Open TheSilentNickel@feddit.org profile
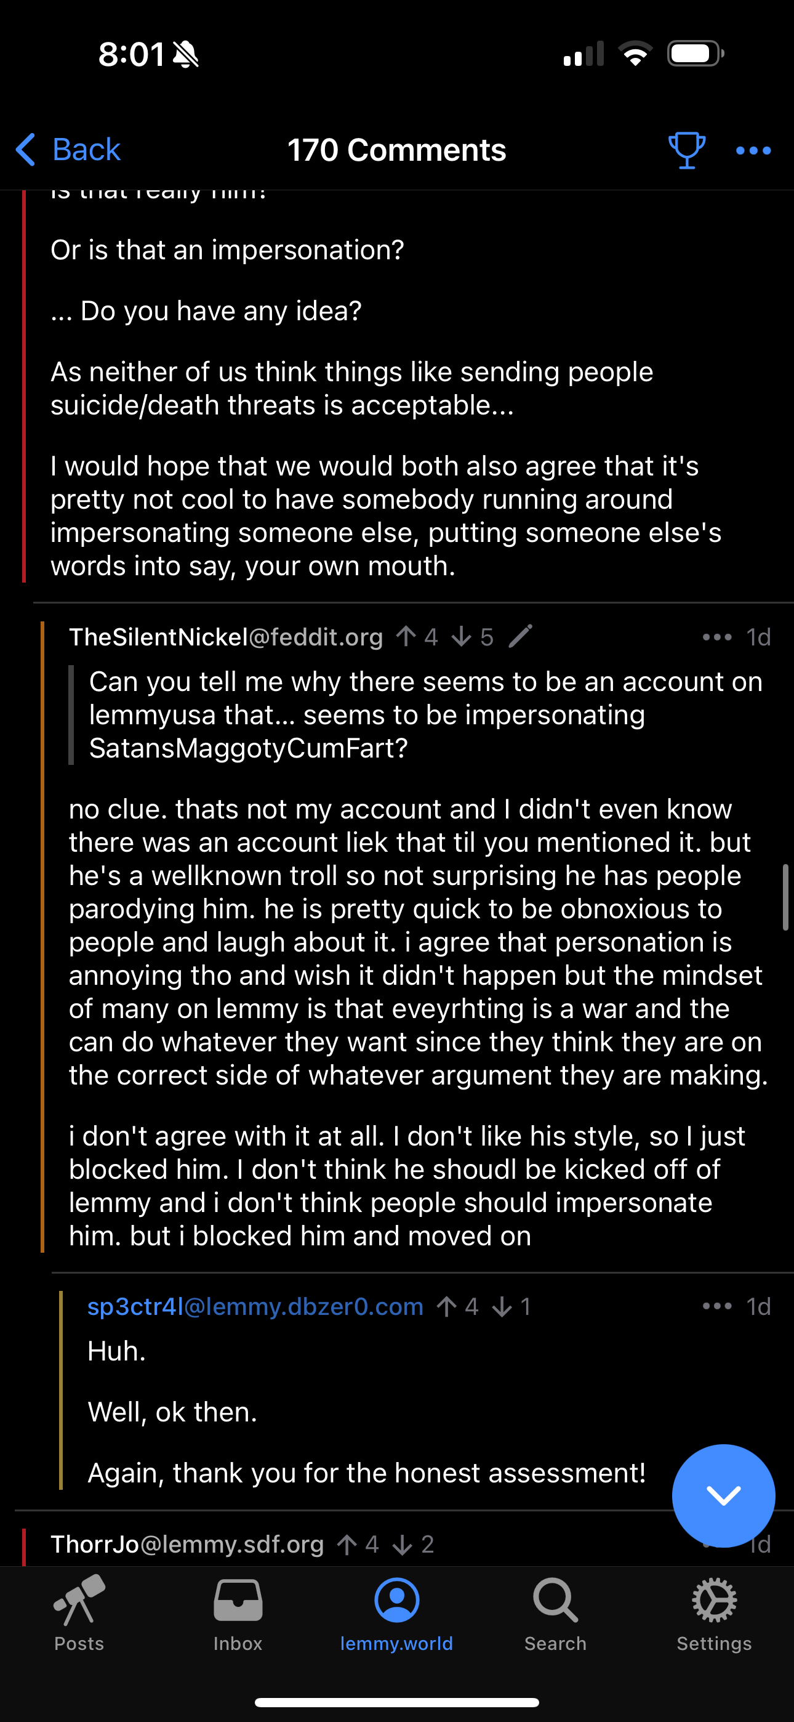The height and width of the screenshot is (1722, 794). [x=226, y=637]
